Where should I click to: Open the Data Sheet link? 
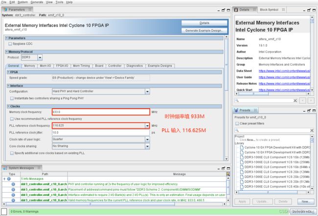[284, 71]
